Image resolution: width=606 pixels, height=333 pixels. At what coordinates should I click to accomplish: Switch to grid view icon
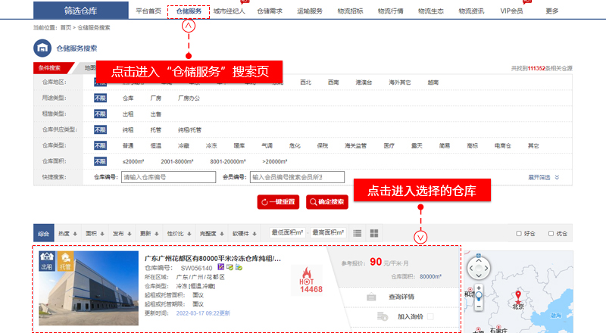pyautogui.click(x=373, y=233)
